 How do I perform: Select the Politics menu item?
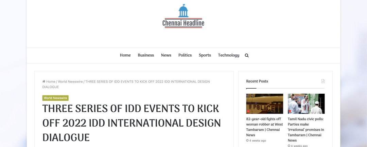pos(185,55)
